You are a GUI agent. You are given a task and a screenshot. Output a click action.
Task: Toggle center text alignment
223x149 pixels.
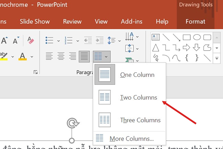(x=61, y=56)
